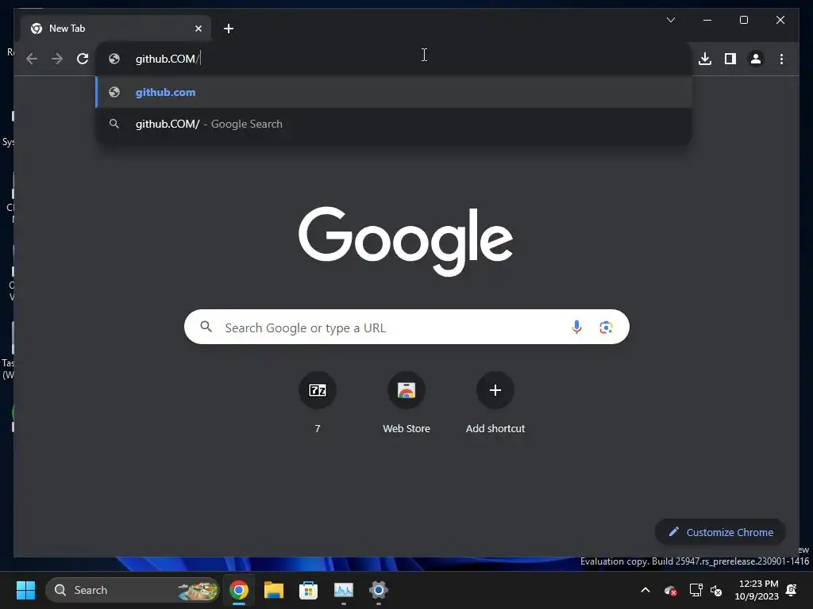Click the address bar with github.COM/ text
Screen dimensions: 813x609
point(394,59)
